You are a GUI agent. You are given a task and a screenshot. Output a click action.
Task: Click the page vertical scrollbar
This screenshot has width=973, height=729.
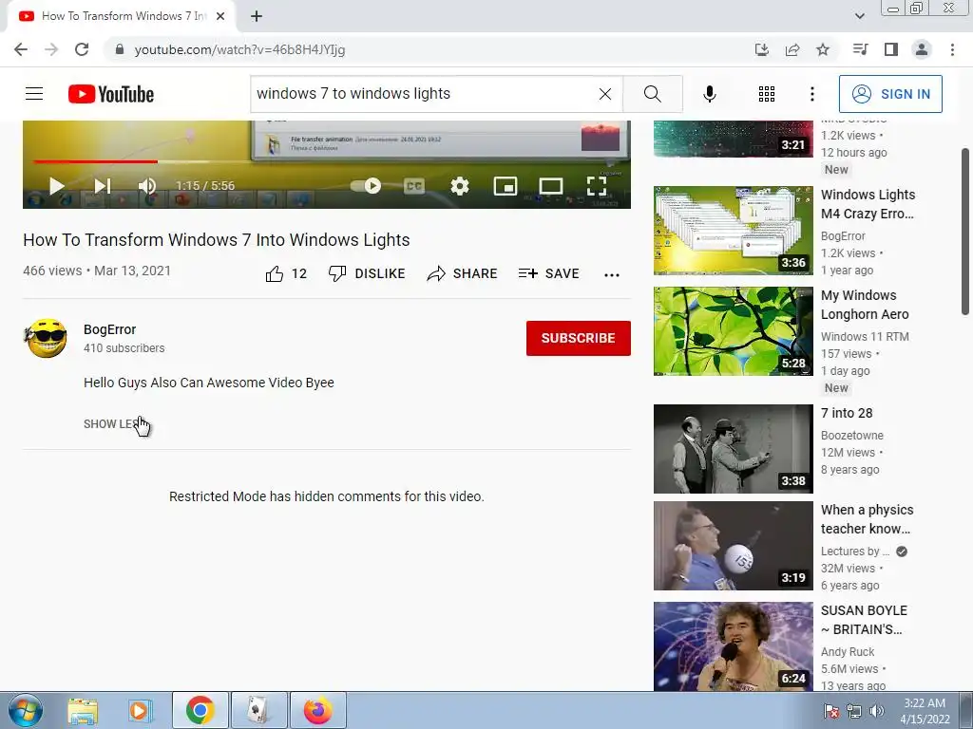point(965,233)
